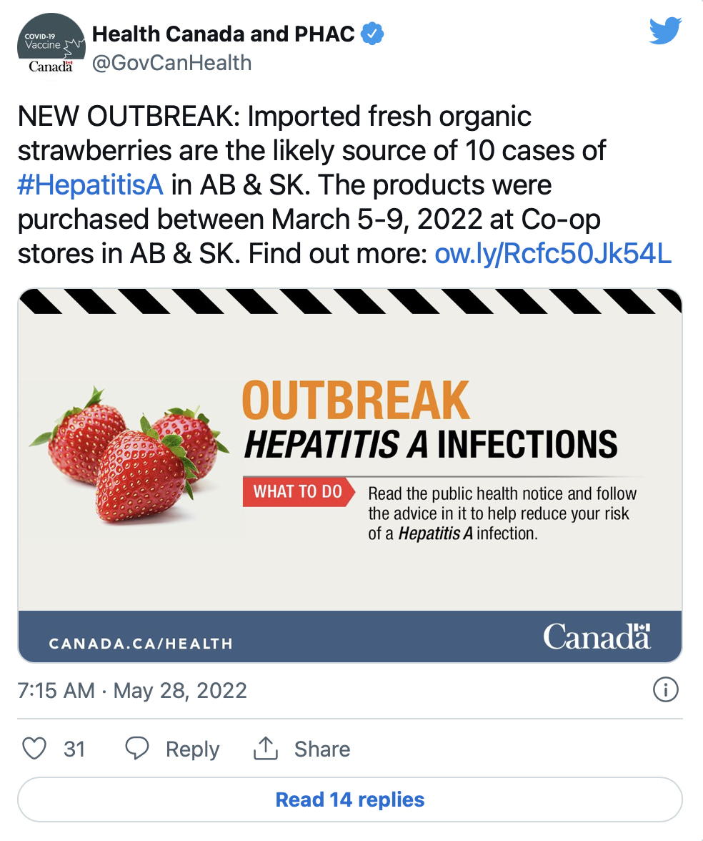
Task: Like the tweet with the heart icon
Action: (34, 749)
